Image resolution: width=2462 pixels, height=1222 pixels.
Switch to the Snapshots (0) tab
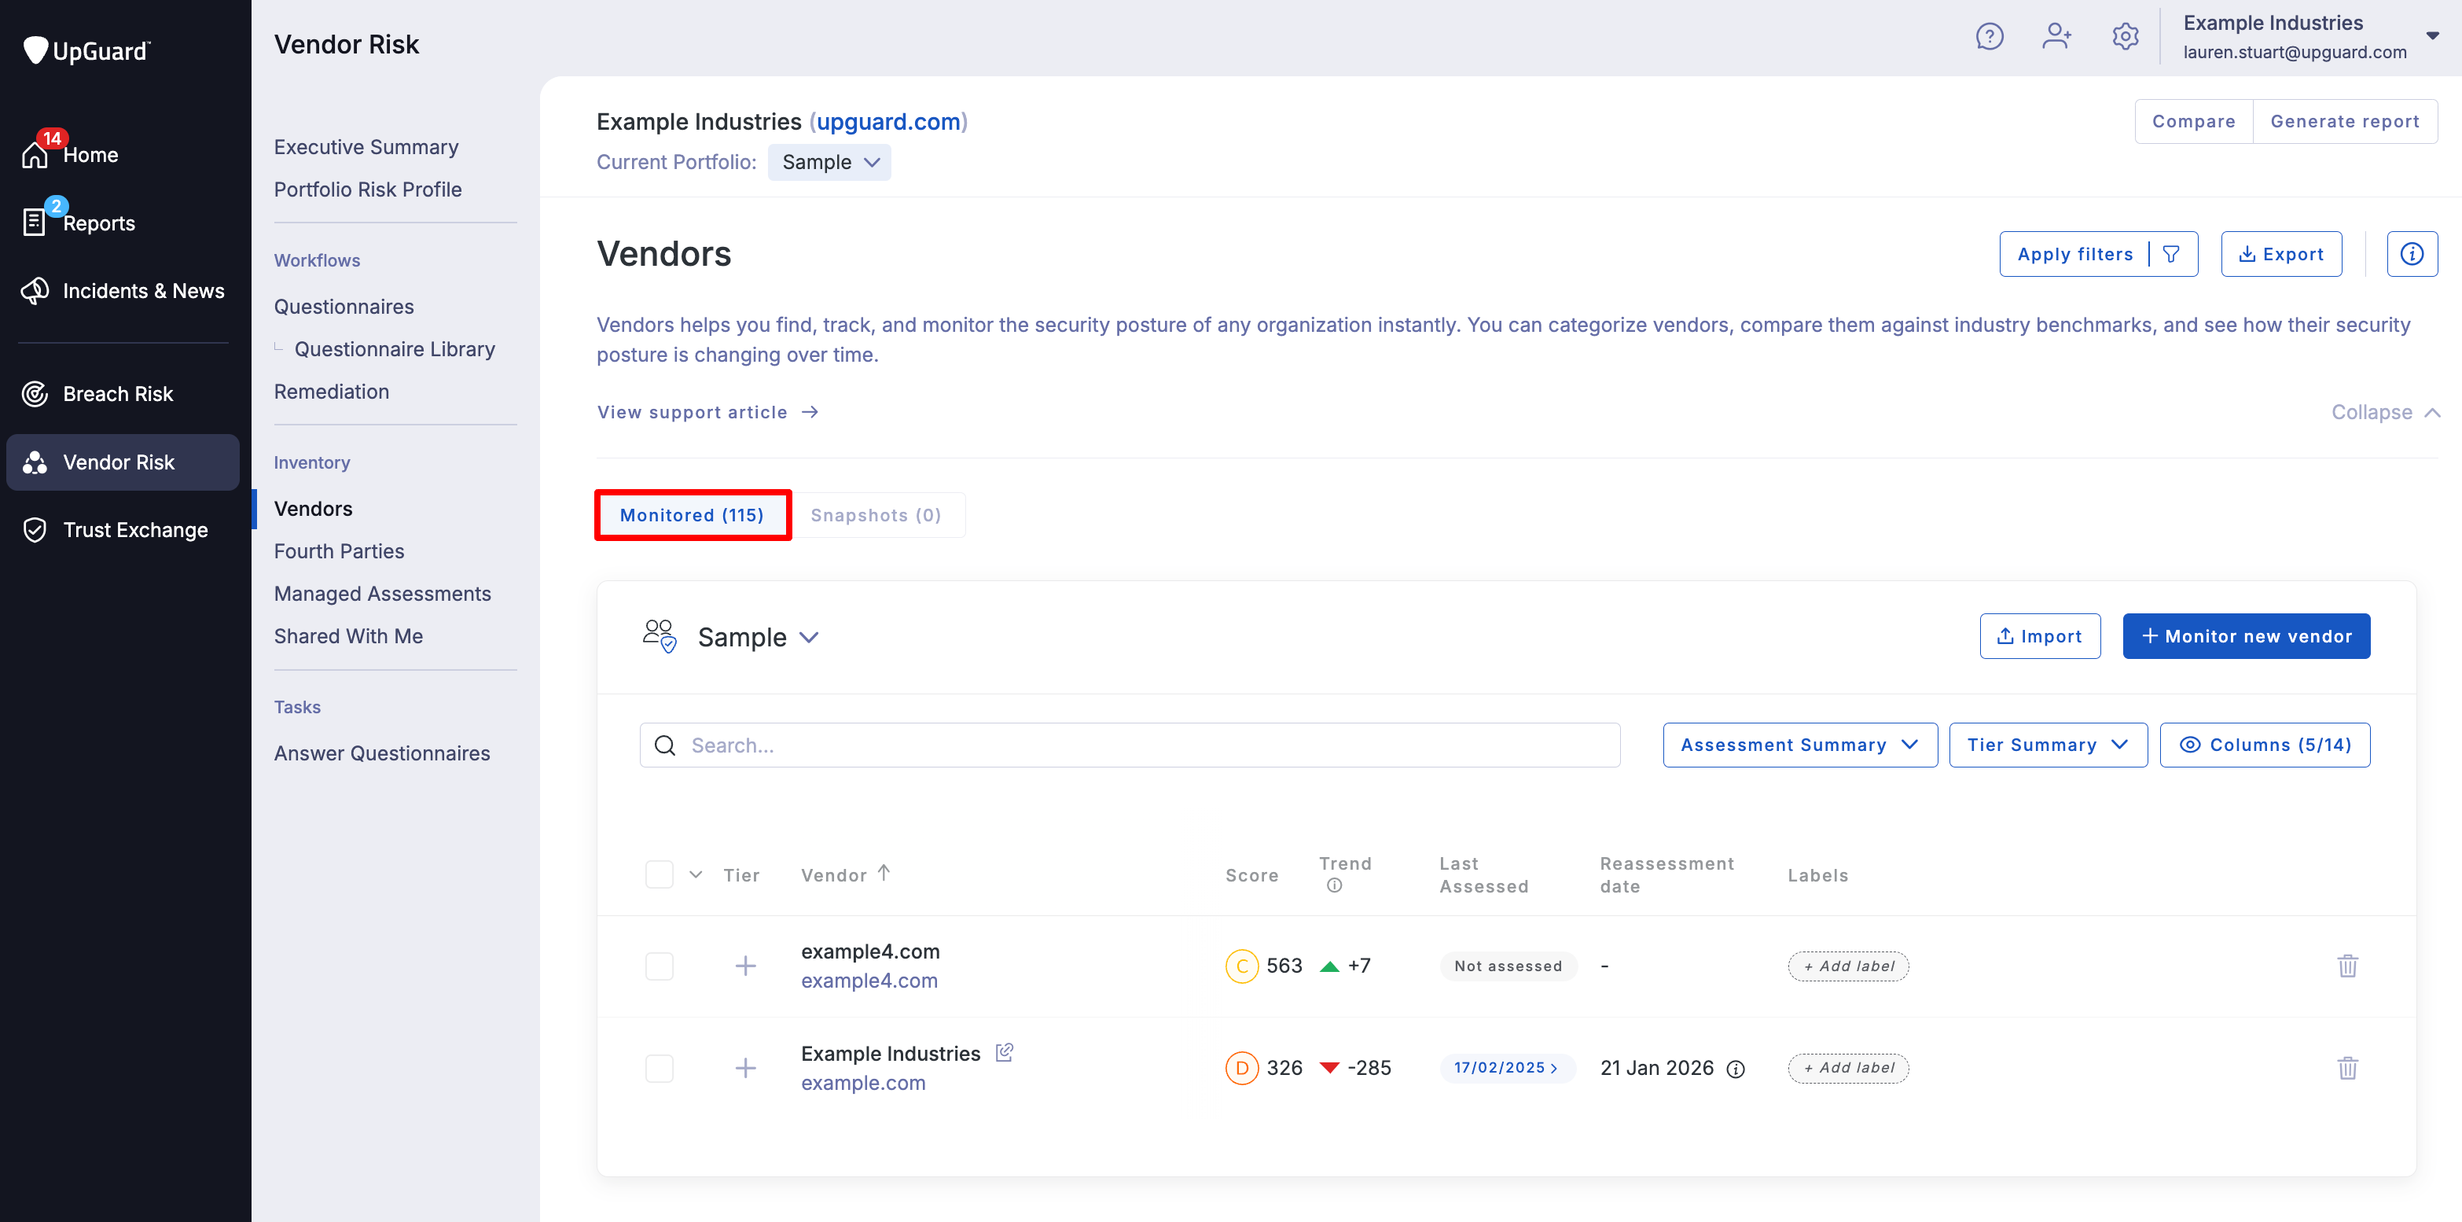[x=876, y=515]
